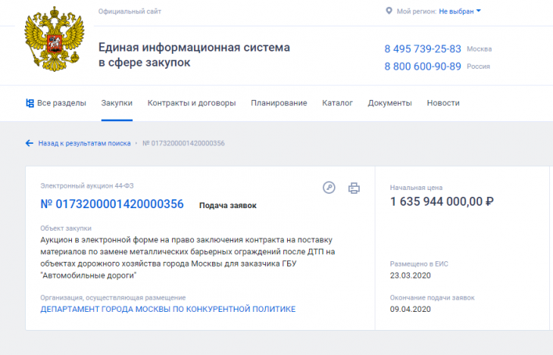Click Назад к результатам поиска link
This screenshot has height=355, width=553.
[84, 143]
